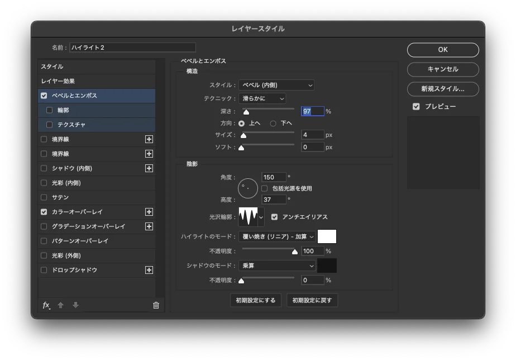This screenshot has height=360, width=516.
Task: Click the style preview thumbnail under プレビュー
Action: 443,153
